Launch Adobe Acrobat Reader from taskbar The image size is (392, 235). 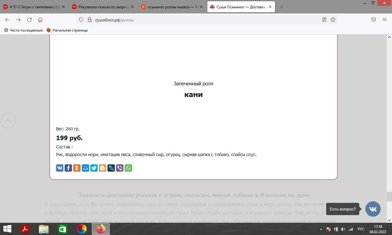click(24, 229)
